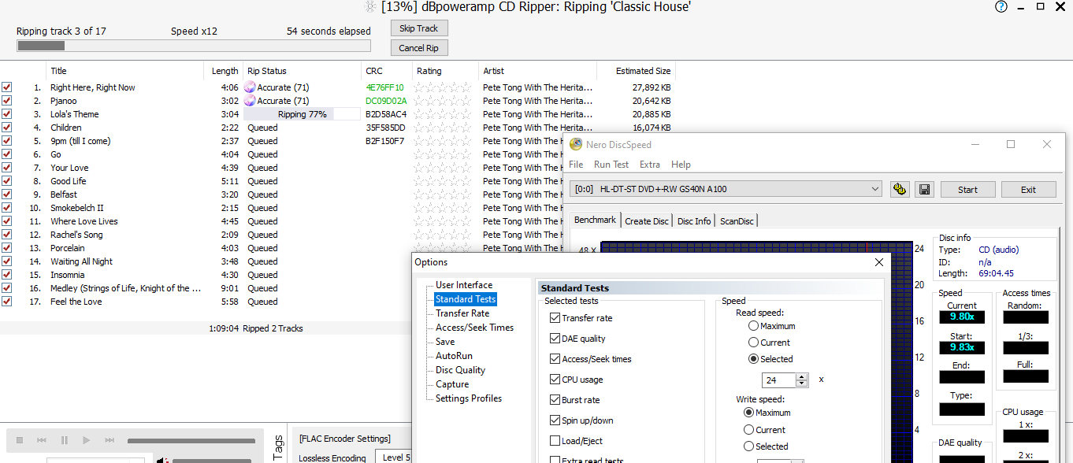The image size is (1073, 463).
Task: Click the Nero DiscSpeed options icon button
Action: pos(900,189)
